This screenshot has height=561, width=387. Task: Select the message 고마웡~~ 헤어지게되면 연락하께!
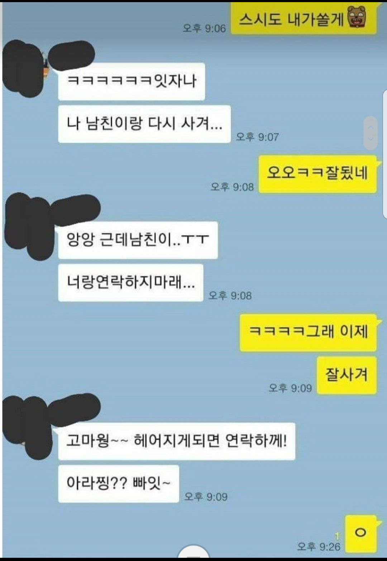pyautogui.click(x=177, y=441)
